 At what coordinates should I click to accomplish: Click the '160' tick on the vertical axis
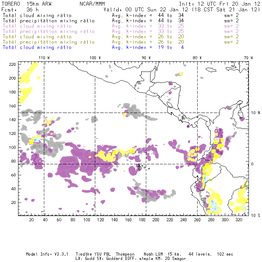click(x=12, y=106)
